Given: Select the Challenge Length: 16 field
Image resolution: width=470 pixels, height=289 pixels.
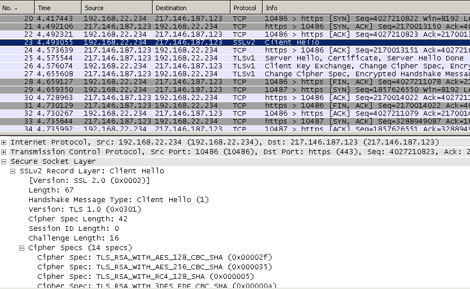Looking at the screenshot, I should pyautogui.click(x=67, y=238).
